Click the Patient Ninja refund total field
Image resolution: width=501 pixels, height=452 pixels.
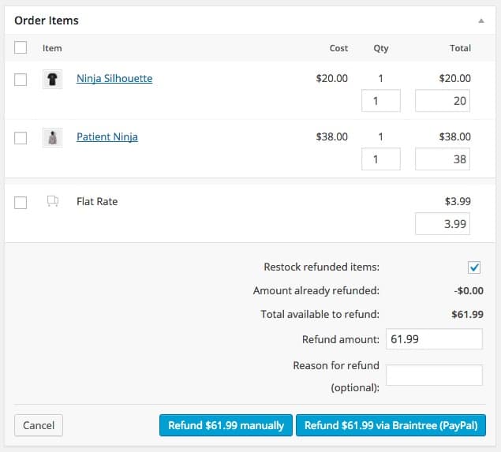(443, 159)
